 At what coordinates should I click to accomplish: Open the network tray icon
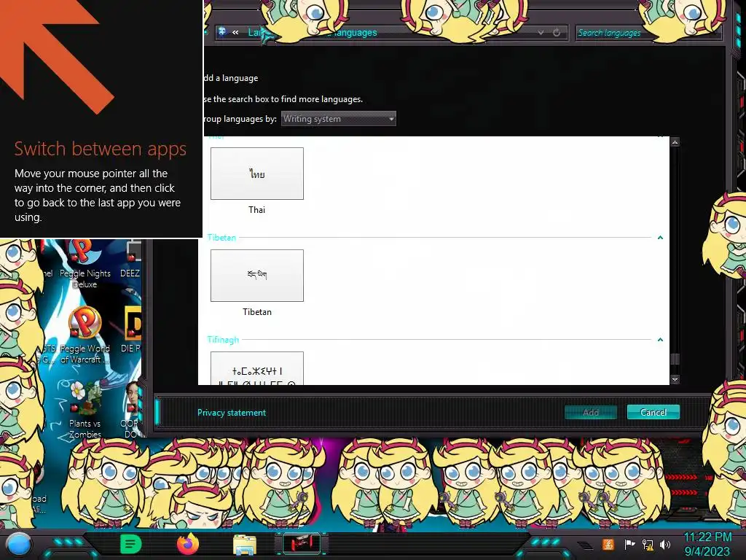(x=648, y=544)
